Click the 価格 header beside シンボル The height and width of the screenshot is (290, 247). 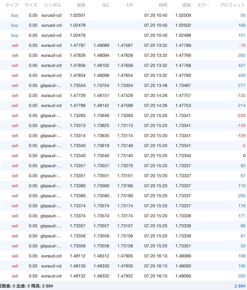(x=81, y=5)
